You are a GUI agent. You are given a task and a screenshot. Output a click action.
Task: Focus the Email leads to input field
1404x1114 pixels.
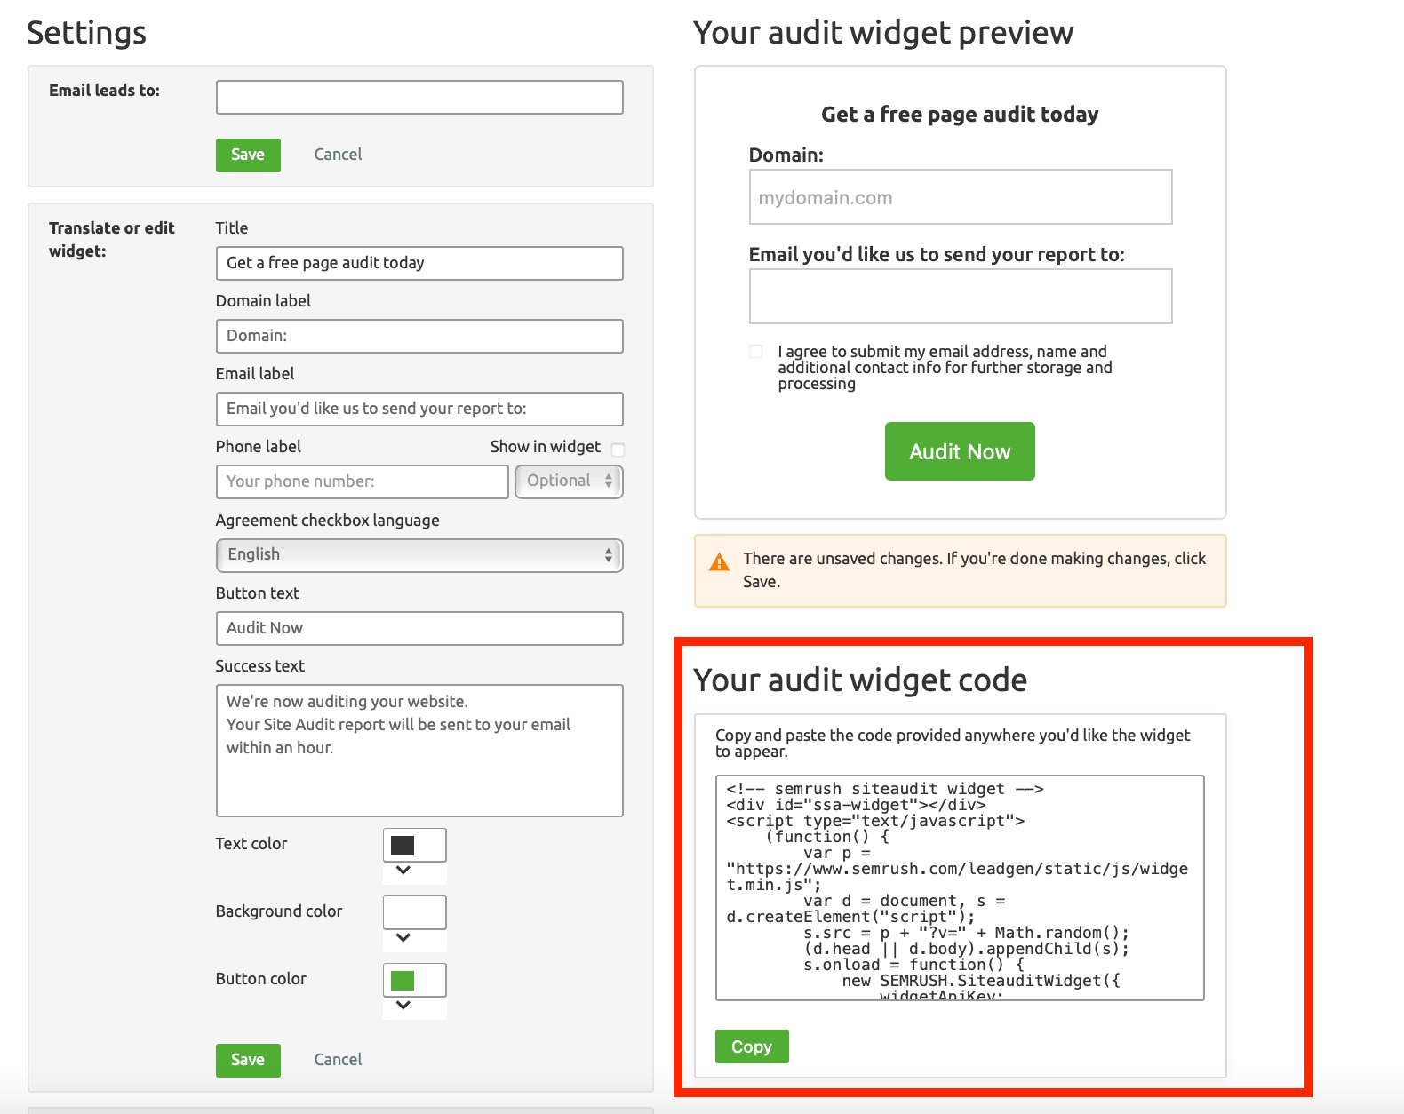(419, 98)
